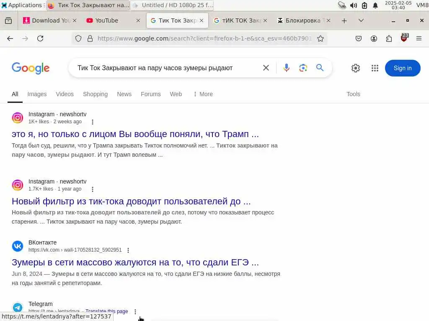Select the Firefox window in taskbar
The width and height of the screenshot is (429, 321).
coord(88,5)
